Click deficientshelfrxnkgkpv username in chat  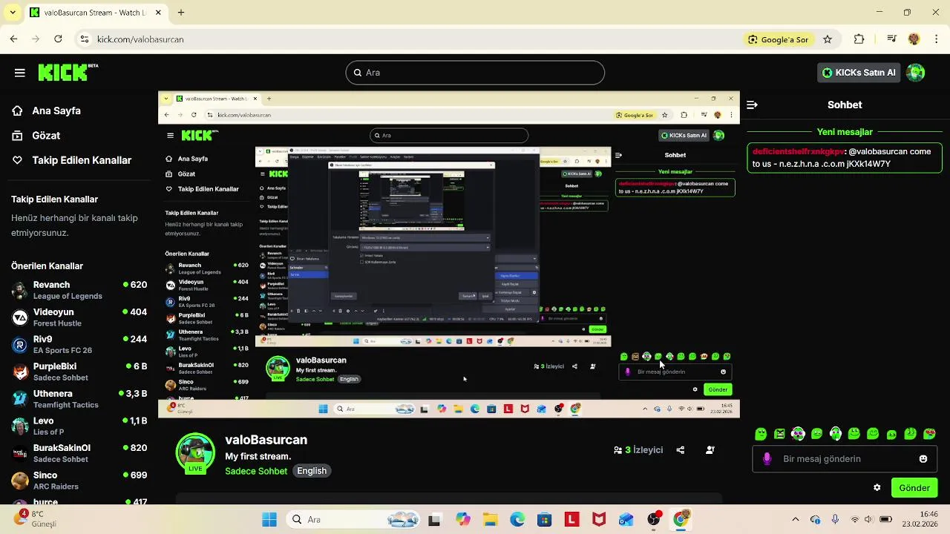[799, 151]
